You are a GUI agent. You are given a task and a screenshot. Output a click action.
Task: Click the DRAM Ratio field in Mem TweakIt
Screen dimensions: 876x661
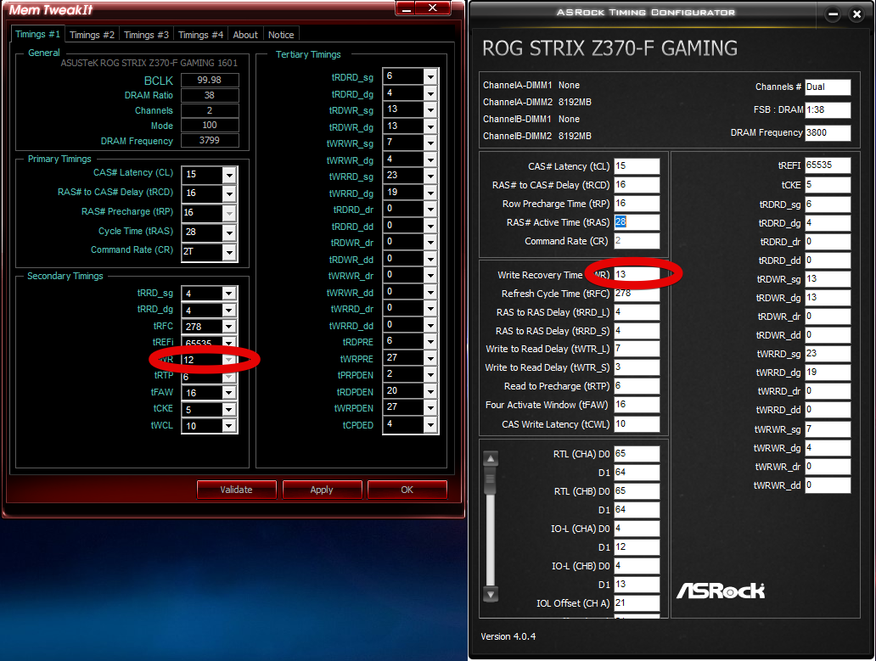click(x=210, y=96)
